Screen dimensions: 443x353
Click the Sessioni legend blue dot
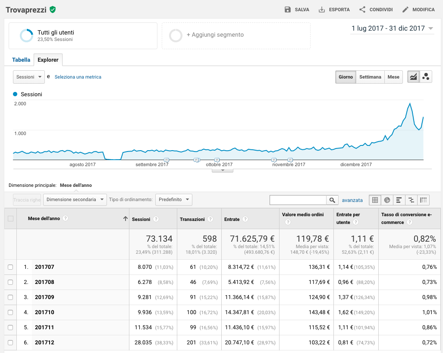[x=15, y=94]
